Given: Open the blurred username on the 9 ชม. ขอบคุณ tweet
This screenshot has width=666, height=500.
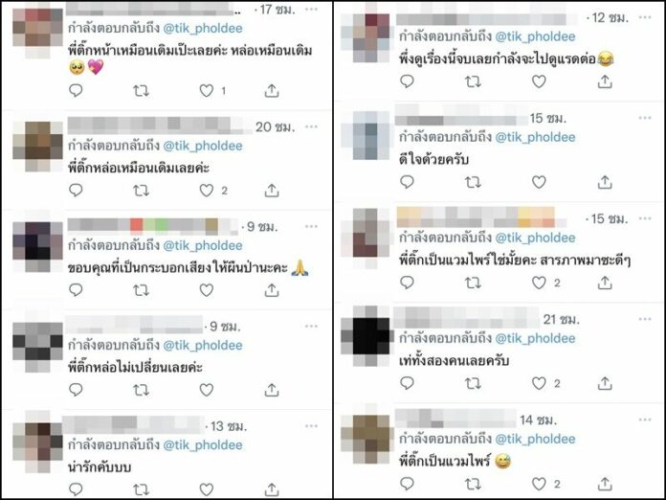Looking at the screenshot, I should [x=153, y=226].
